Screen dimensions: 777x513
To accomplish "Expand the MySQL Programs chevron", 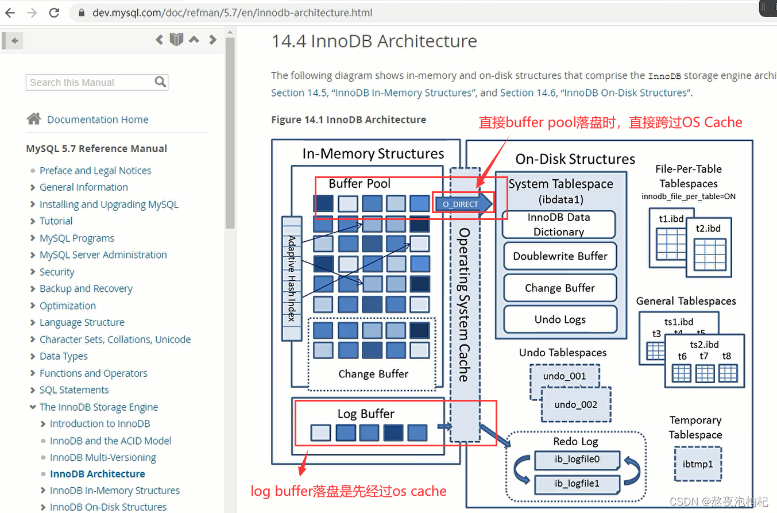I will tap(33, 238).
